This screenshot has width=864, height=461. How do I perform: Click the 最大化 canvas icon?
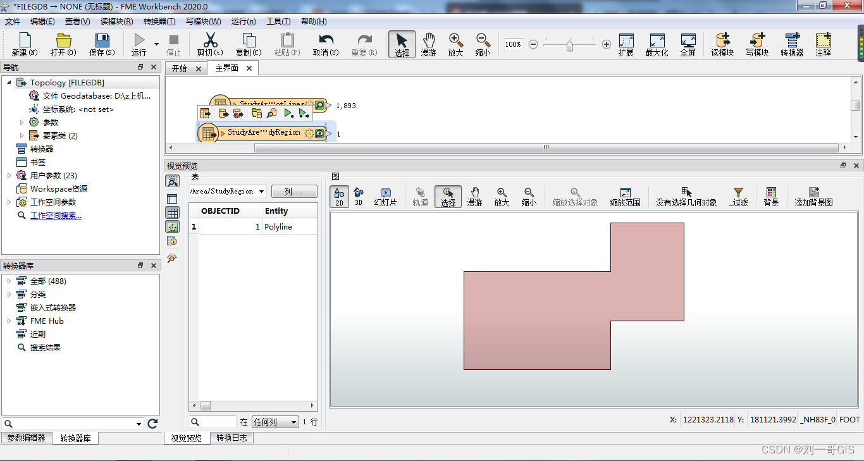[x=657, y=45]
